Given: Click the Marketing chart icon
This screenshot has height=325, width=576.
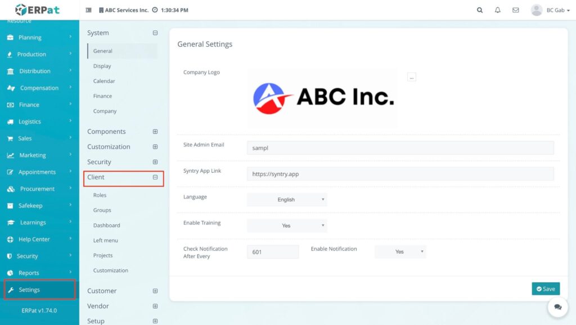Looking at the screenshot, I should tap(10, 155).
